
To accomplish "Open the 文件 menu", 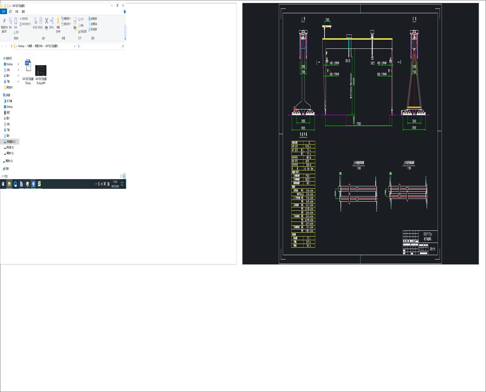I will coord(4,12).
